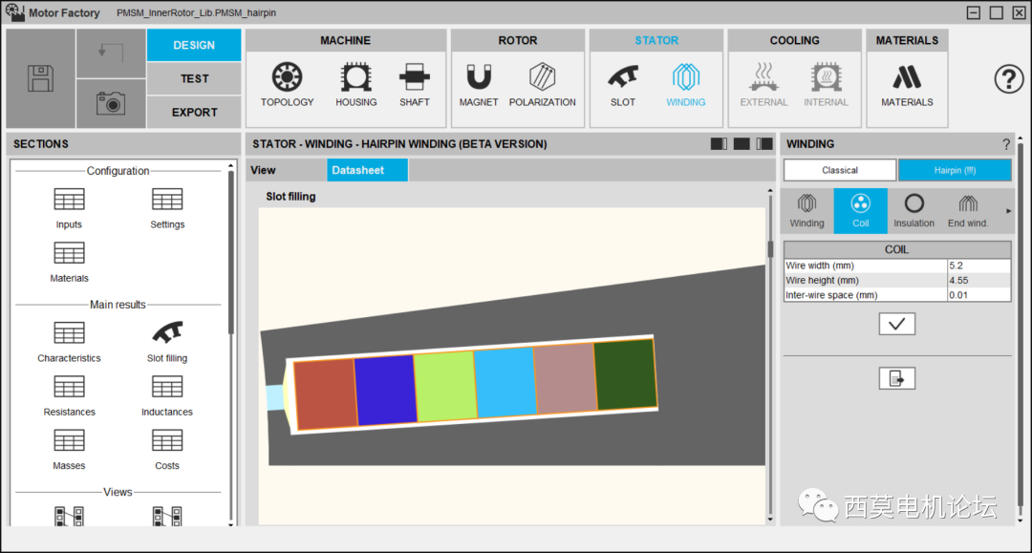Open help with the question mark circle
This screenshot has height=553, width=1032.
pyautogui.click(x=1008, y=79)
